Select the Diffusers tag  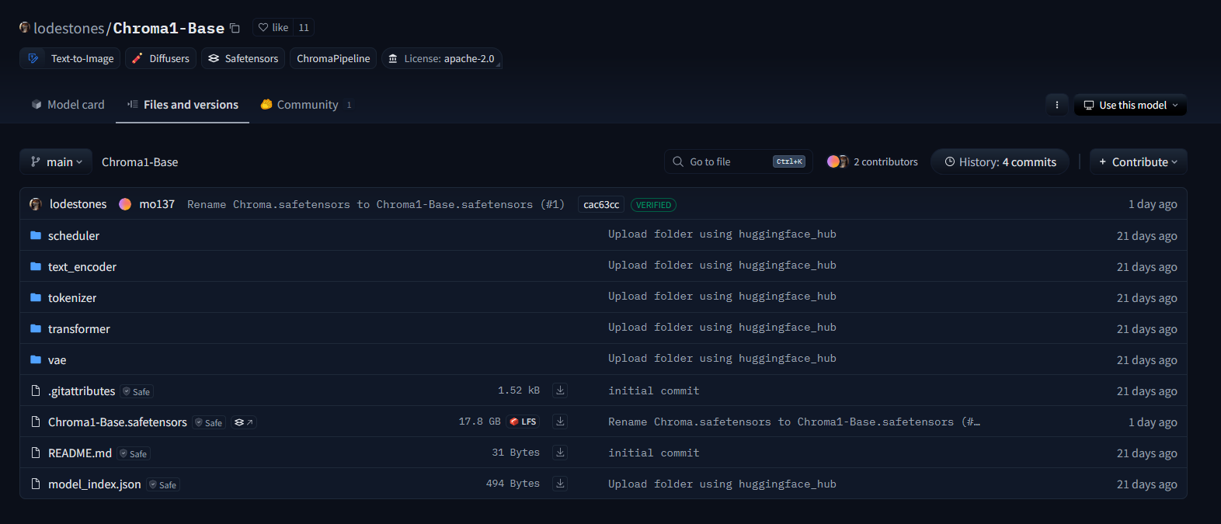[161, 58]
